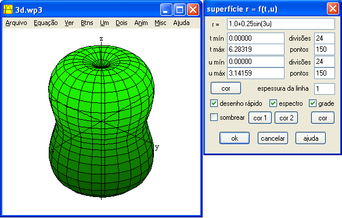Minimize the 3d.wp3 window
This screenshot has width=342, height=218.
coord(166,10)
